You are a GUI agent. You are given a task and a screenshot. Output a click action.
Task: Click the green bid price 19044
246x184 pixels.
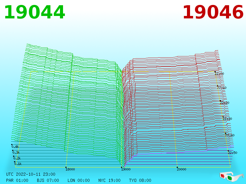coord(34,12)
